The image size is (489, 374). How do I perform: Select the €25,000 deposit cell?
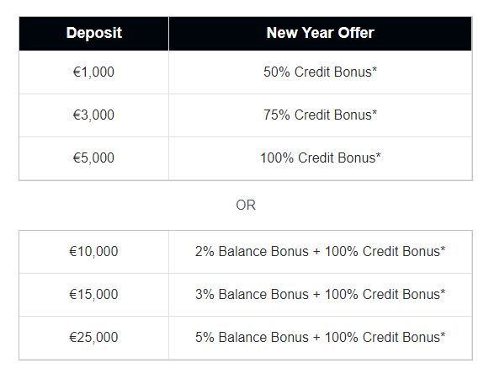point(94,338)
